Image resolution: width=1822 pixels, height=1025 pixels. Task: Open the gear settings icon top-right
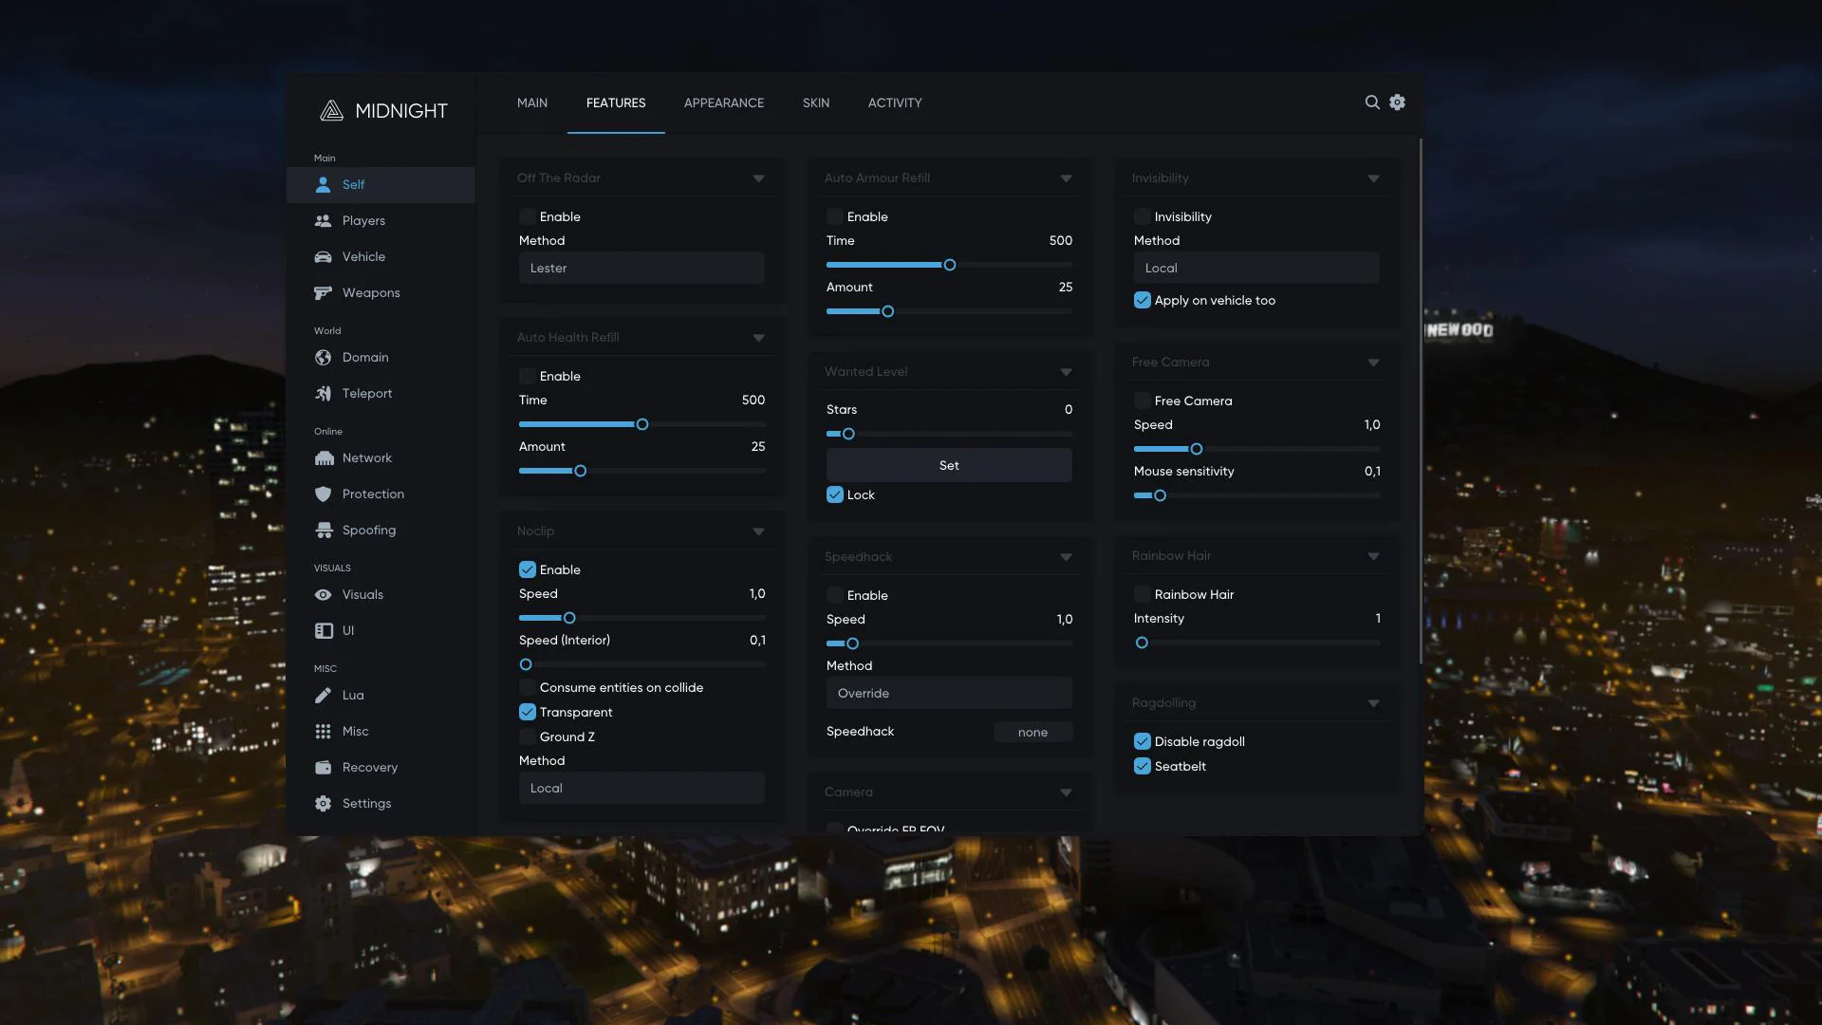click(x=1397, y=102)
